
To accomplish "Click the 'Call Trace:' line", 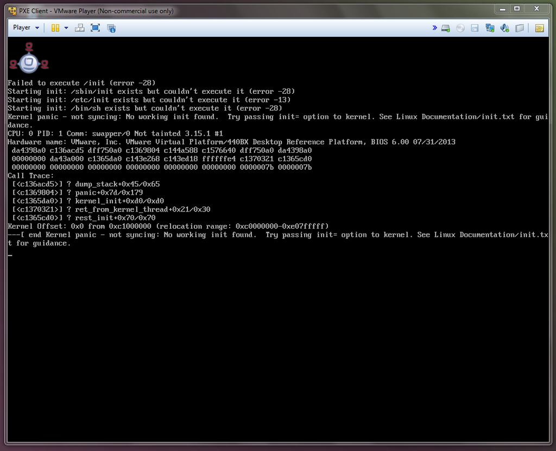I will (x=31, y=176).
